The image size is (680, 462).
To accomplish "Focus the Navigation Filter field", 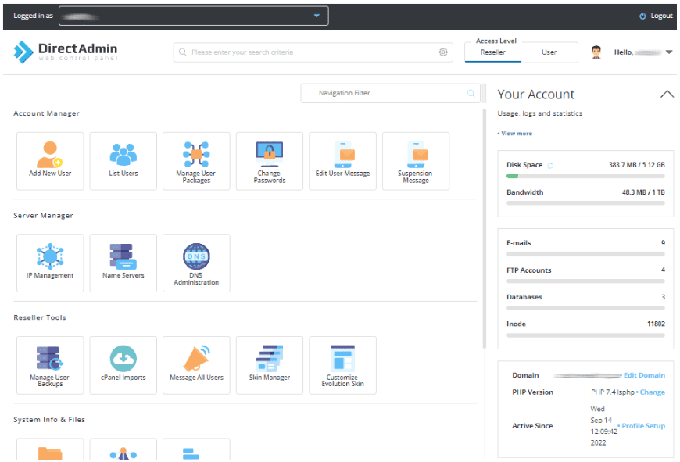I will coord(390,93).
